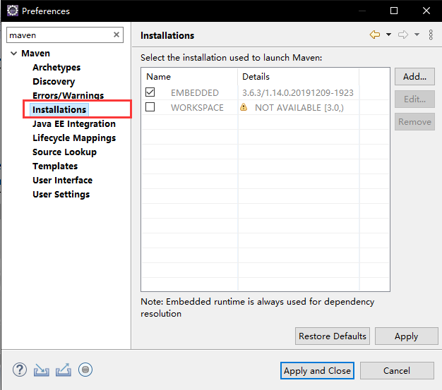Close the Preferences window
442x390 pixels.
[x=426, y=11]
